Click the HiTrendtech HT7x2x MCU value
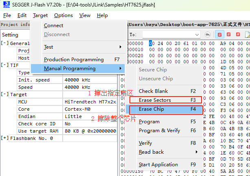 (90, 102)
